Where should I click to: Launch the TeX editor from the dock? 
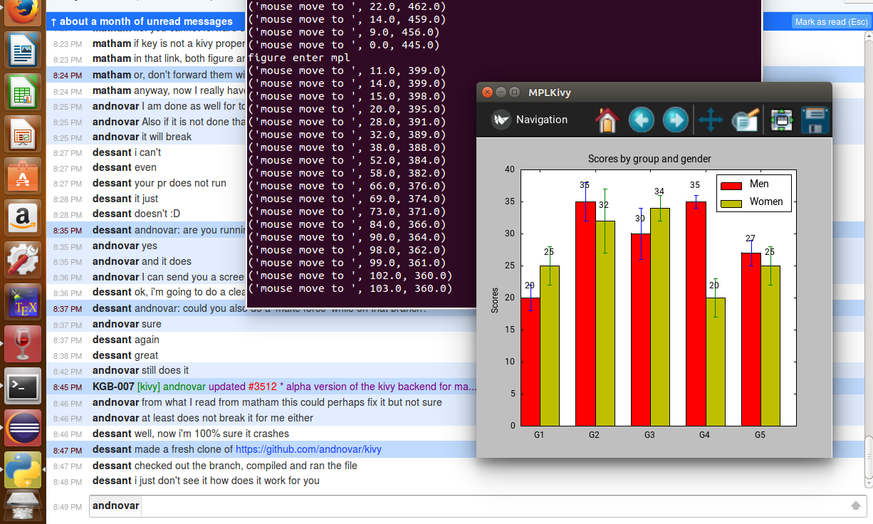[23, 302]
